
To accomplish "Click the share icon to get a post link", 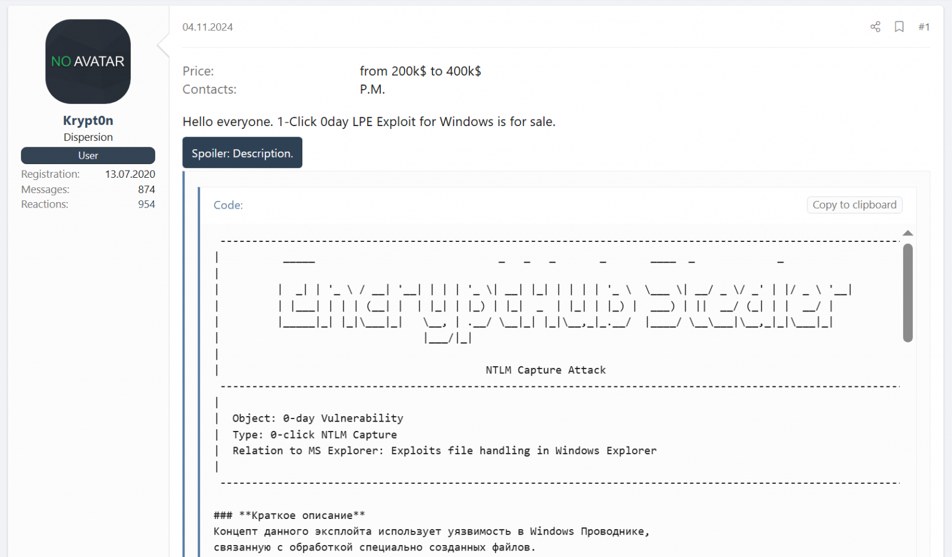I will (x=875, y=27).
